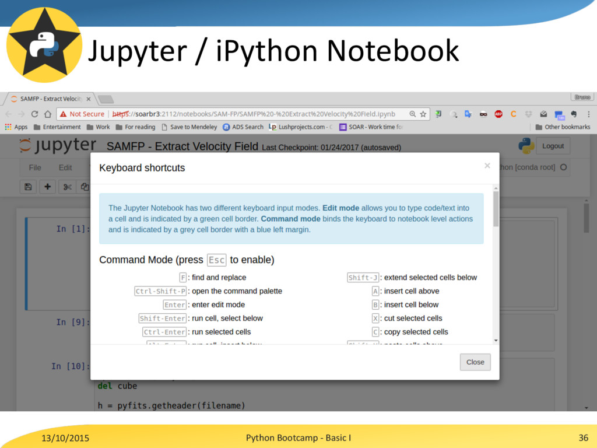Viewport: 597px width, 448px height.
Task: Click the URL address field
Action: click(244, 114)
